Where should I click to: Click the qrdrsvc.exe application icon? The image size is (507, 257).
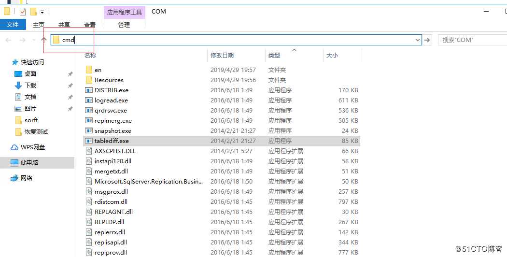[89, 110]
